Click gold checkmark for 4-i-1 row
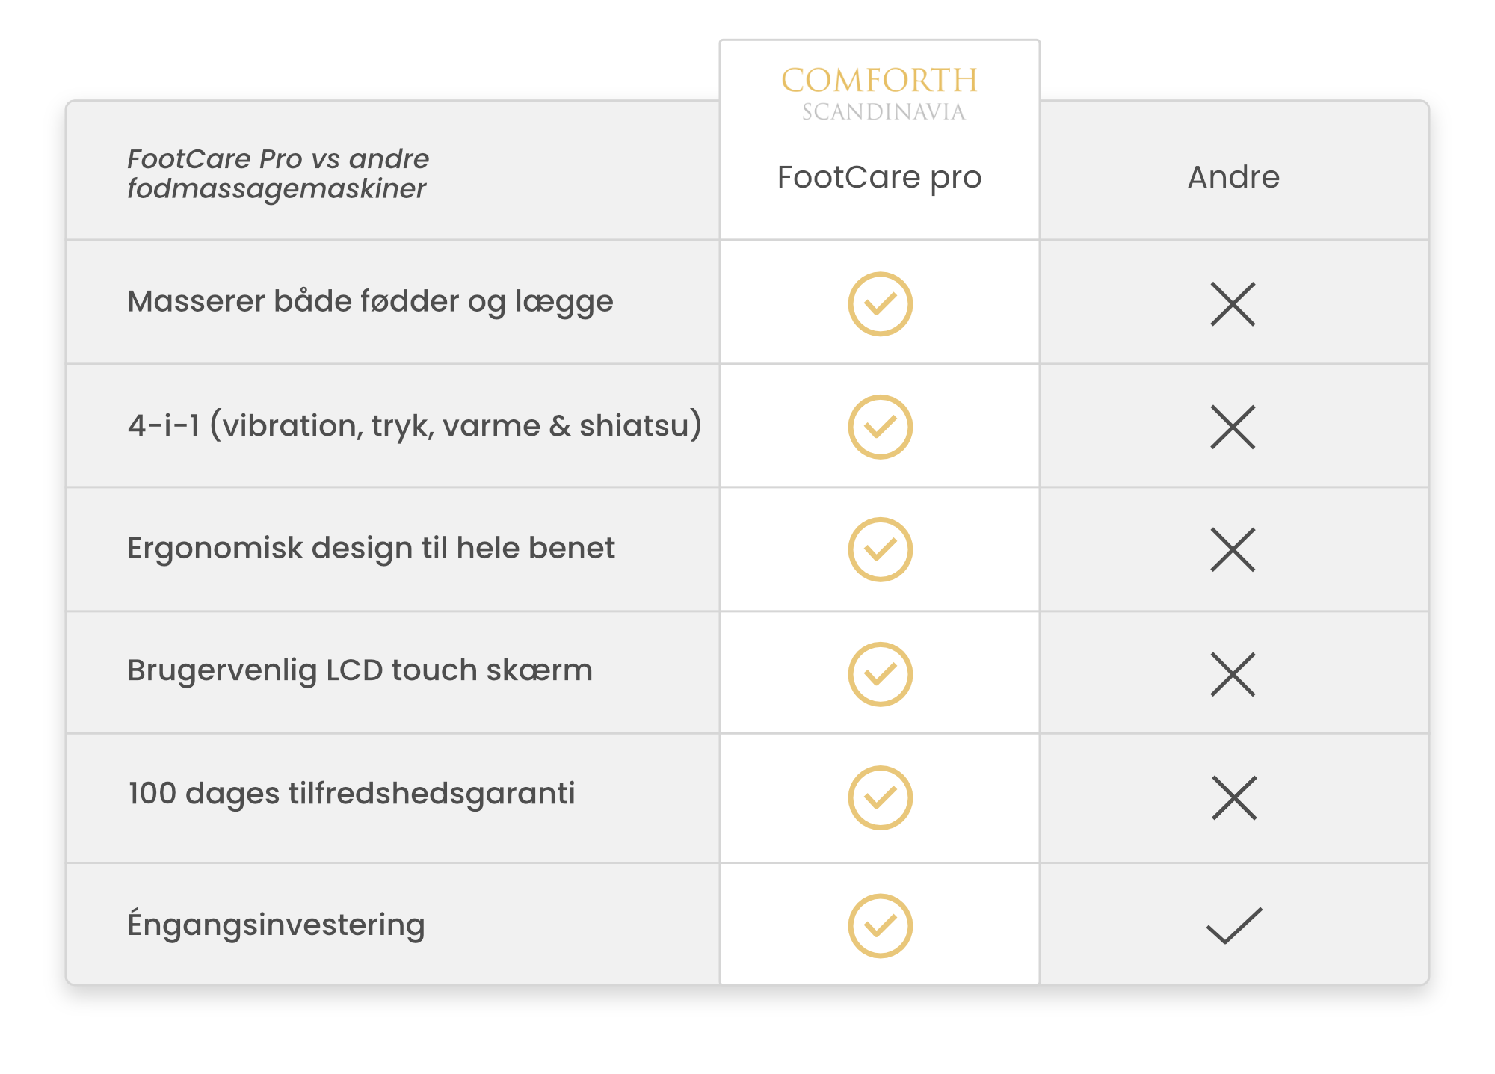Screen dimensions: 1495x1074 [880, 427]
